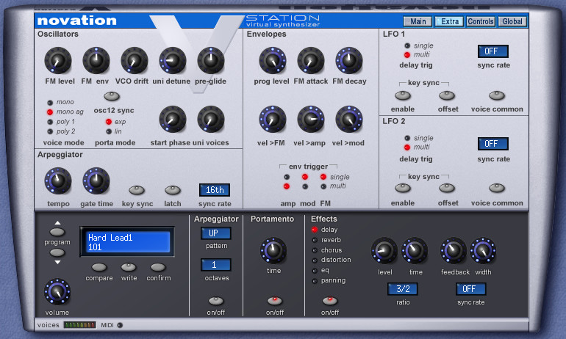Screen dimensions: 566x339
Task: Click the vel >mod knob
Action: click(349, 120)
